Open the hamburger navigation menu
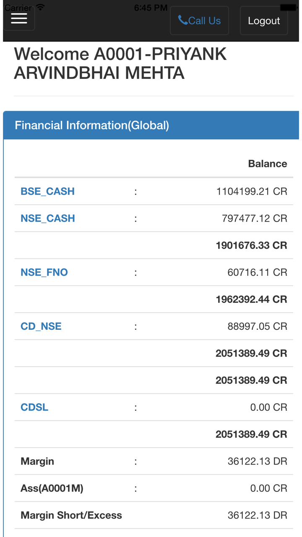Screen dimensions: 302x537 pyautogui.click(x=19, y=18)
